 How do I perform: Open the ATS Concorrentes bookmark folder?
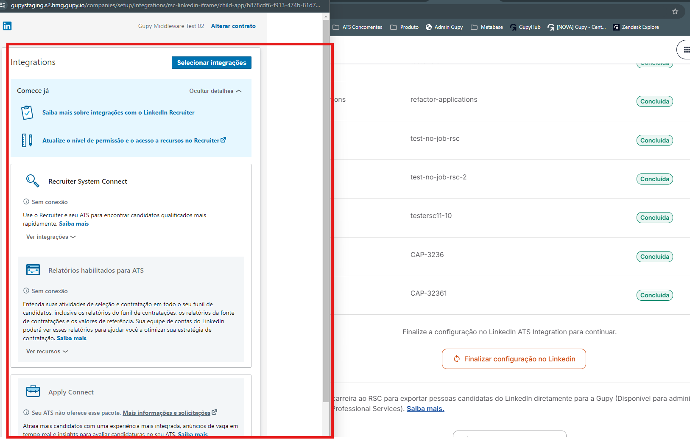[358, 27]
